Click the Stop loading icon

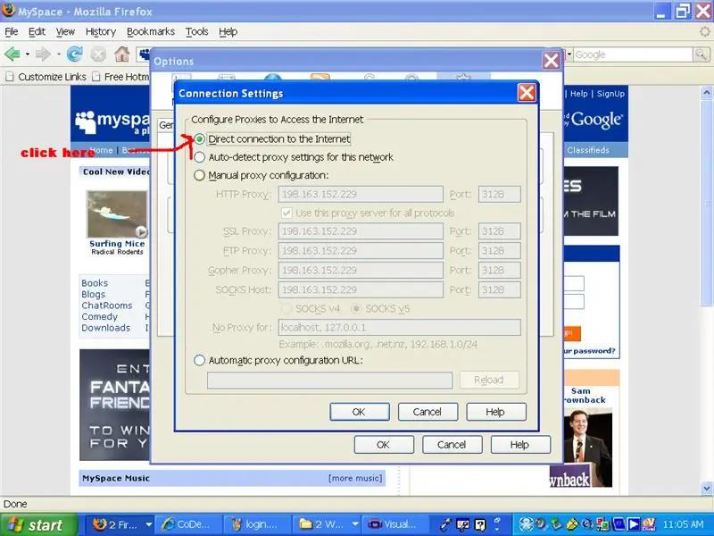pos(98,54)
